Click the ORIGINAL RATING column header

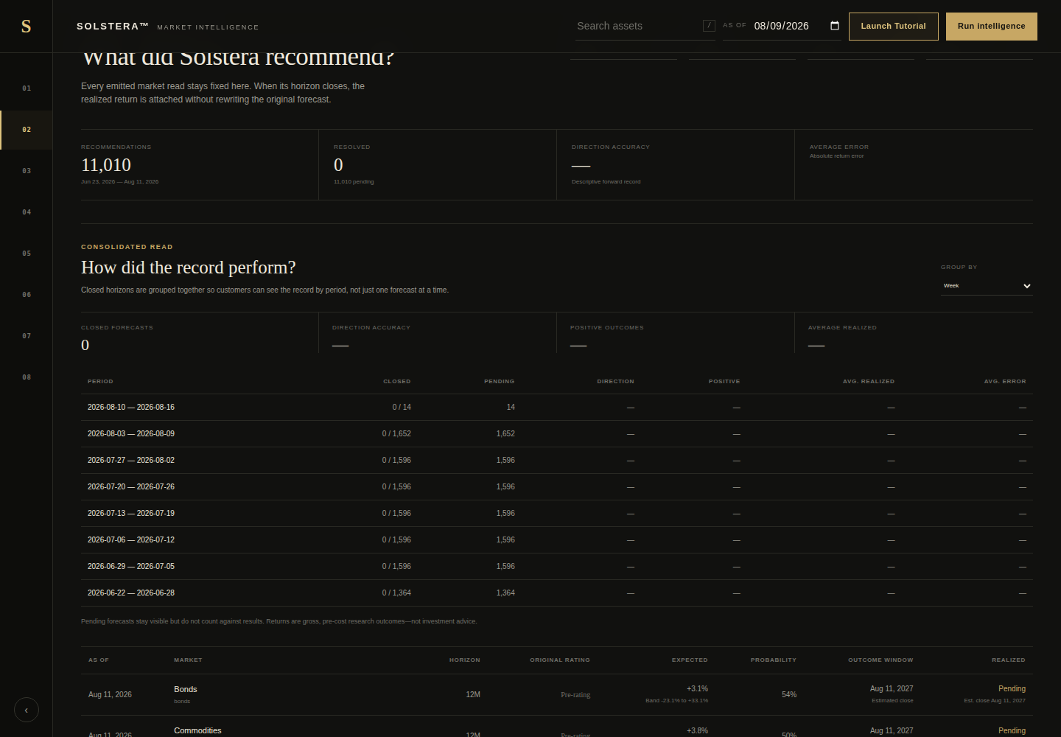560,660
